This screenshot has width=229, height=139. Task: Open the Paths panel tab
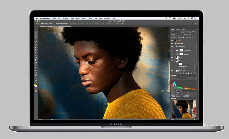[183, 29]
